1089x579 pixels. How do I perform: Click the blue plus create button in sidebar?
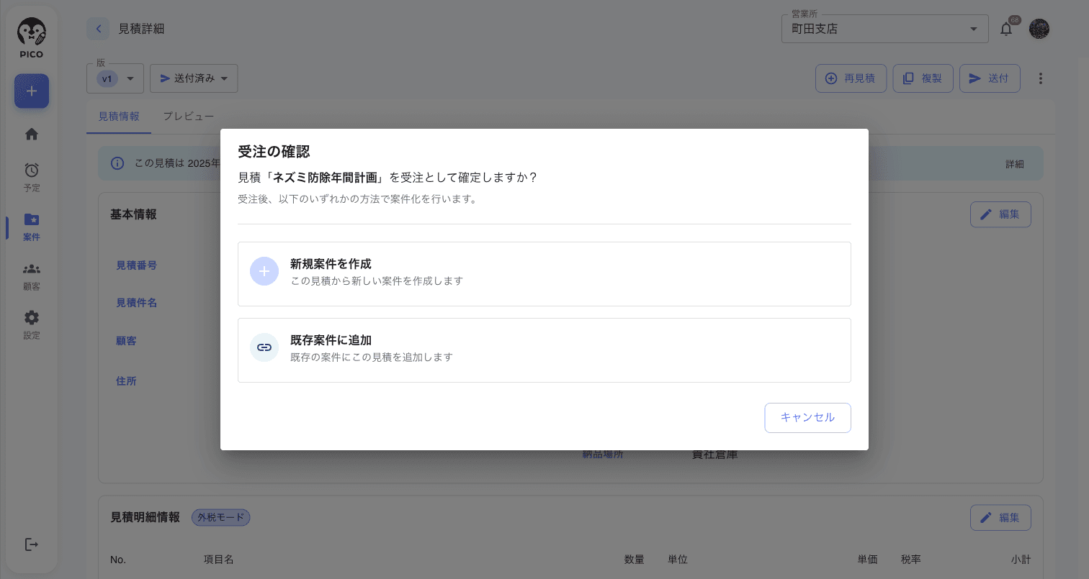(32, 91)
